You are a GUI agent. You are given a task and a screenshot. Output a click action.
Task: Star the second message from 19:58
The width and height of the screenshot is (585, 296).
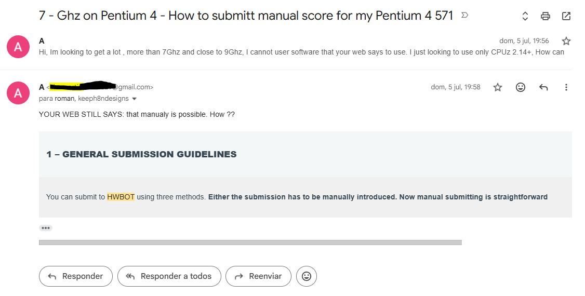click(498, 87)
